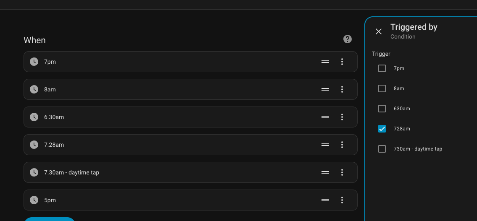This screenshot has height=221, width=477.
Task: Open three-dot menu for 7.28am trigger
Action: (342, 145)
